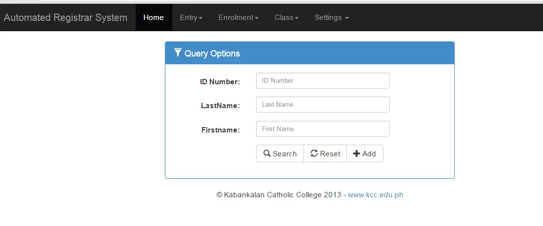Click the Automated Registrar System brand title
This screenshot has height=226, width=543.
[65, 17]
